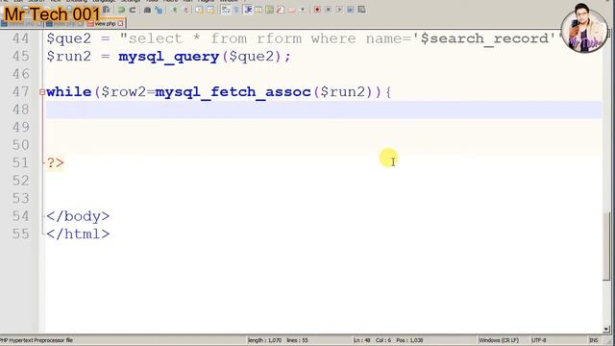Open the Function List panel icon
Screen dimensions: 615x346
coord(281,10)
